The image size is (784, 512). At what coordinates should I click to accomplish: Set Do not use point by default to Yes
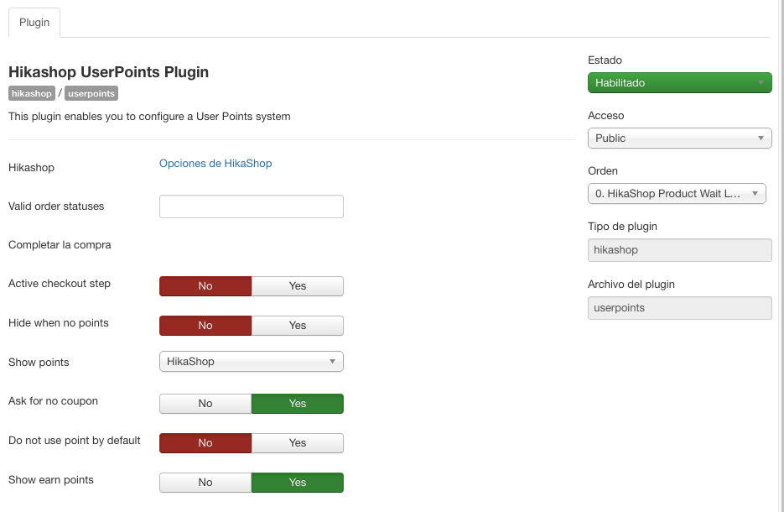(297, 443)
